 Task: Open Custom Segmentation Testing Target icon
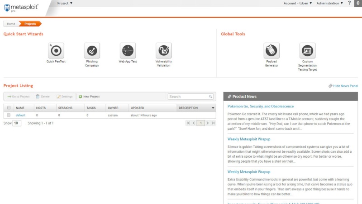(307, 50)
